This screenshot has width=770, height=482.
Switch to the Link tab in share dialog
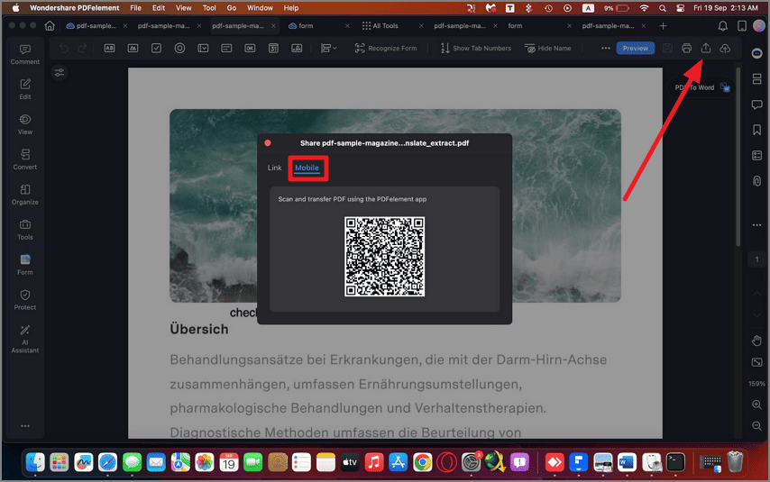tap(274, 168)
